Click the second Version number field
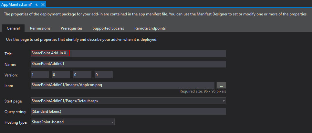The height and width of the screenshot is (133, 312). tap(61, 75)
